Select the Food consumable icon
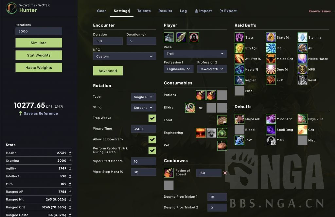The image size is (335, 217). click(x=222, y=120)
